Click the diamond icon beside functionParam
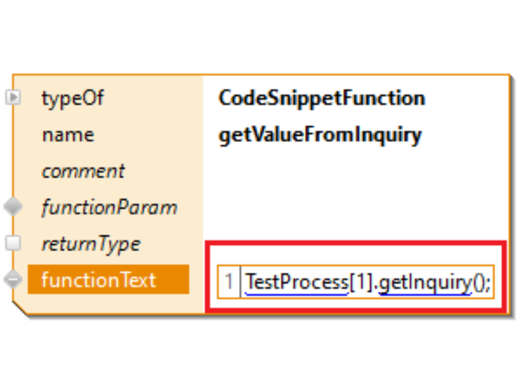This screenshot has height=389, width=519. pyautogui.click(x=13, y=207)
